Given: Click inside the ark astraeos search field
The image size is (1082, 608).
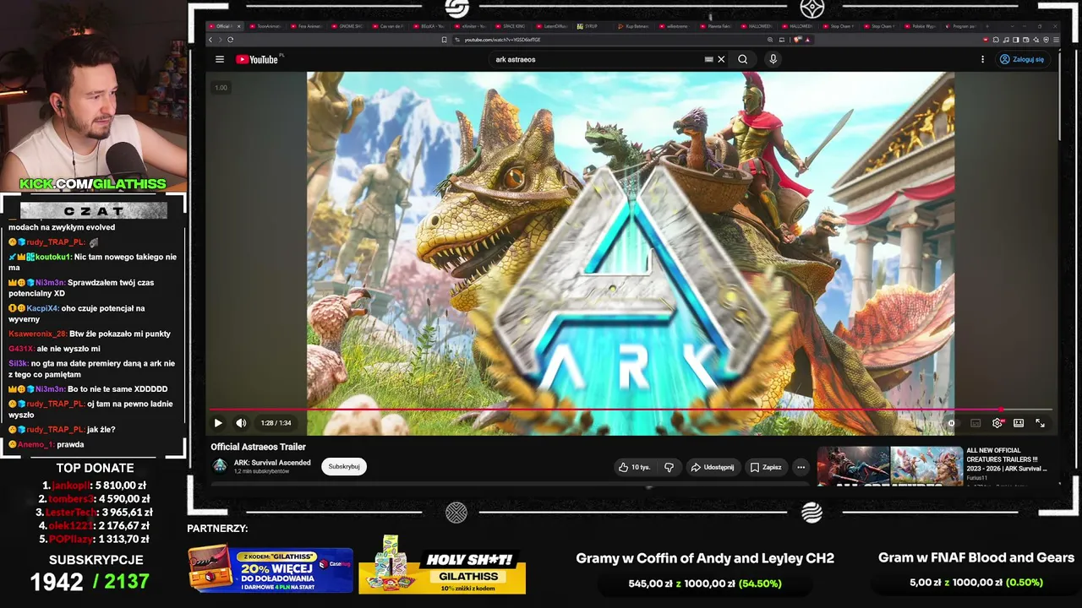Looking at the screenshot, I should tap(598, 59).
